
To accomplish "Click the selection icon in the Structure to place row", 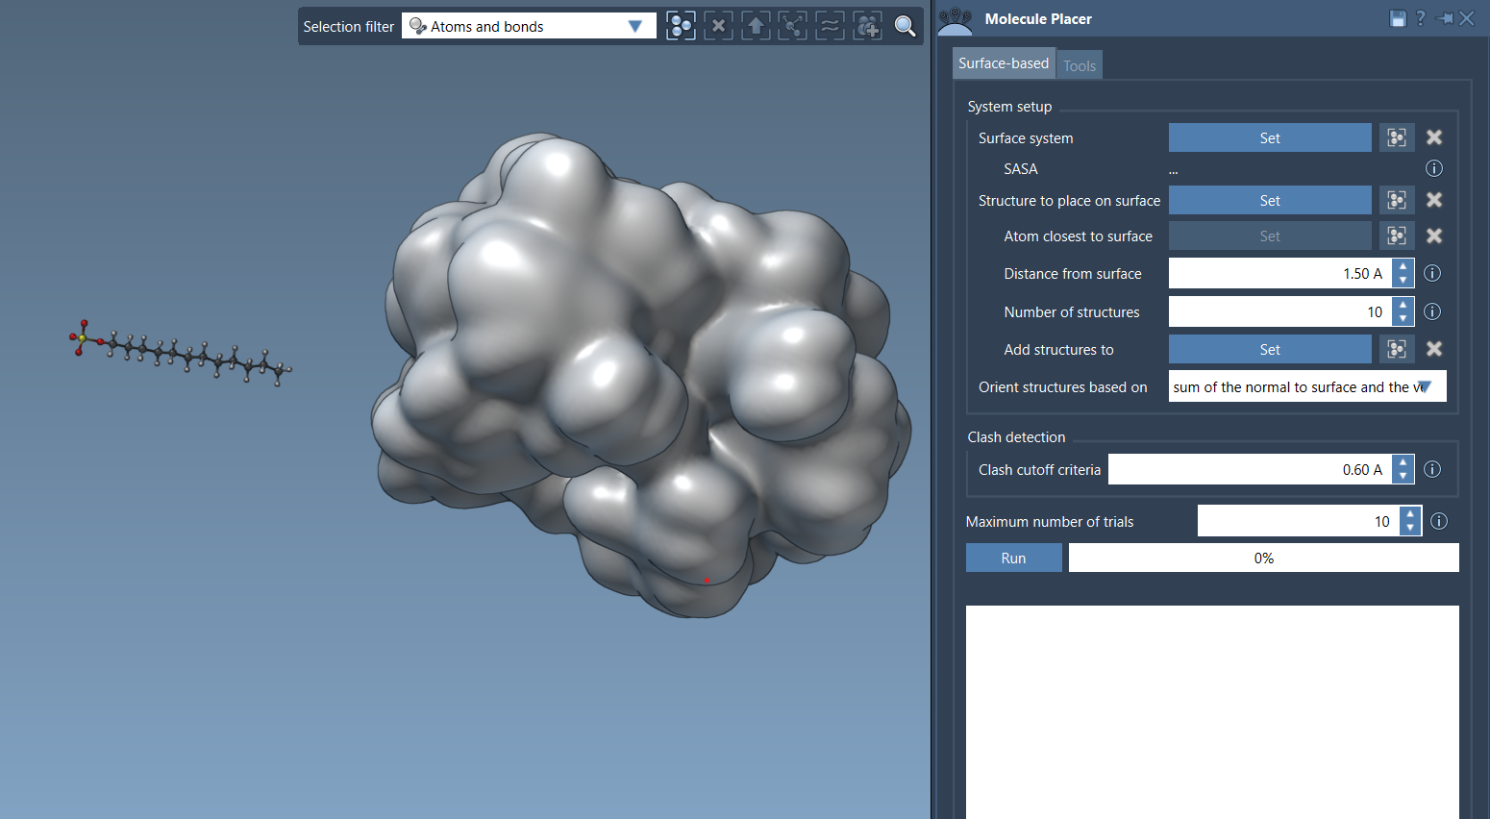I will (1397, 200).
